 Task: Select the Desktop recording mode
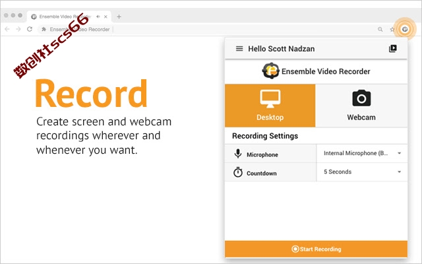tap(270, 106)
